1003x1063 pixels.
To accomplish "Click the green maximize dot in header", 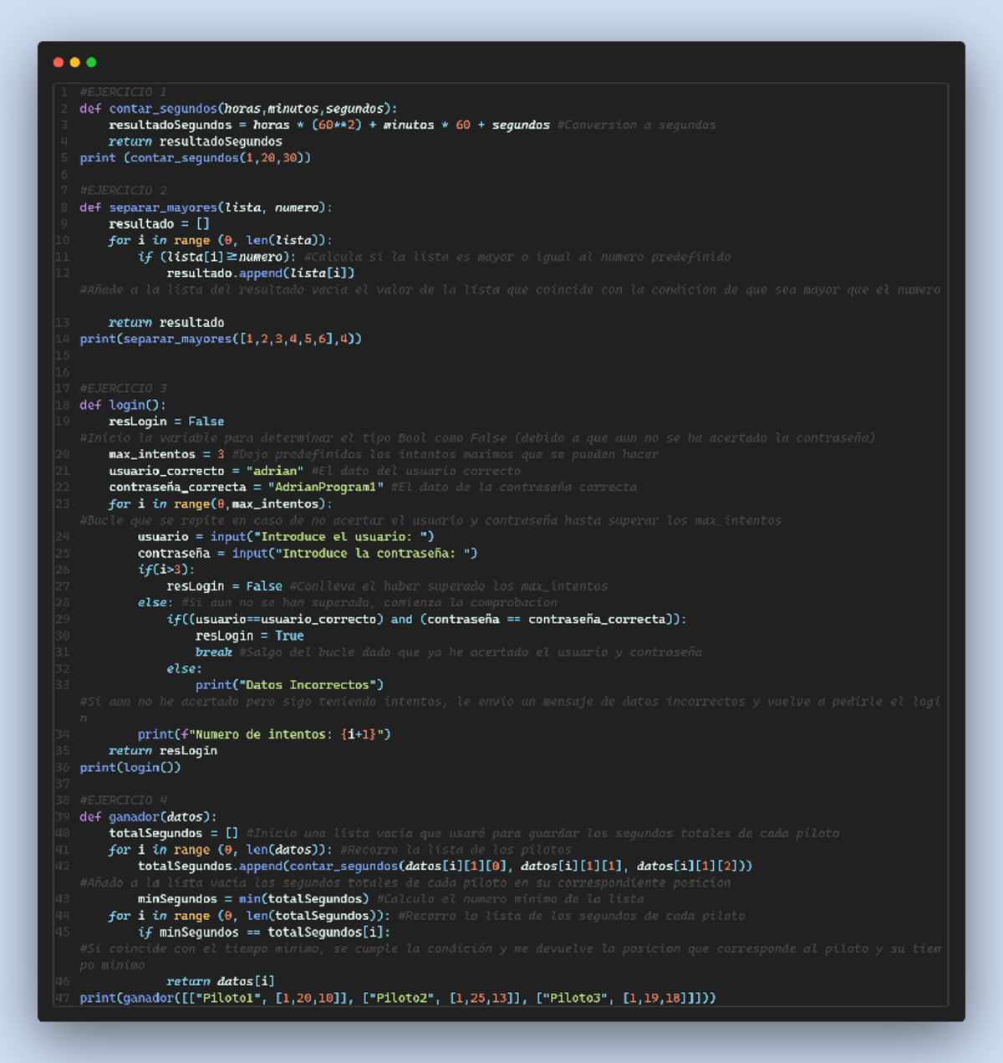I will (91, 63).
